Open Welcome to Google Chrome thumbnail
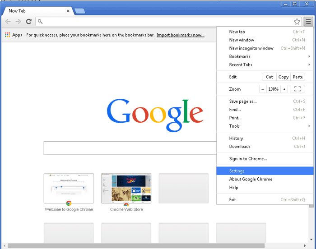Image resolution: width=316 pixels, height=249 pixels. (69, 189)
